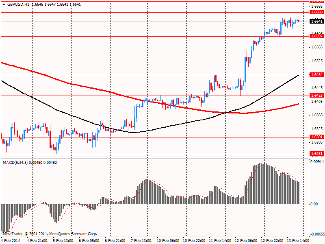Screen dimensions: 325x244
Task: Click the 1.6365 price scale value
Action: [x=317, y=115]
